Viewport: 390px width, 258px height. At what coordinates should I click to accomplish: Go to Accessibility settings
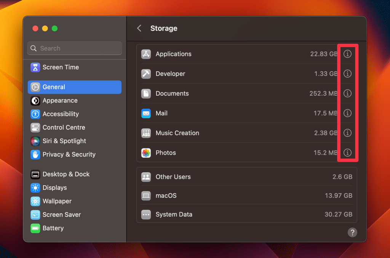61,114
